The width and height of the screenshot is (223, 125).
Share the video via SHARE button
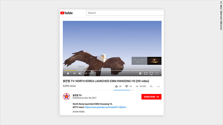141,86
